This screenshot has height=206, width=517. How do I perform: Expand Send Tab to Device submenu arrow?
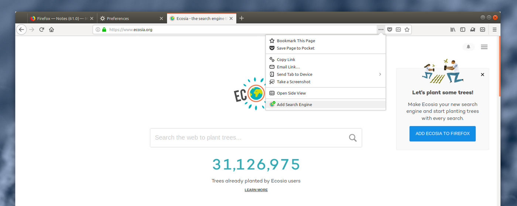click(x=380, y=74)
